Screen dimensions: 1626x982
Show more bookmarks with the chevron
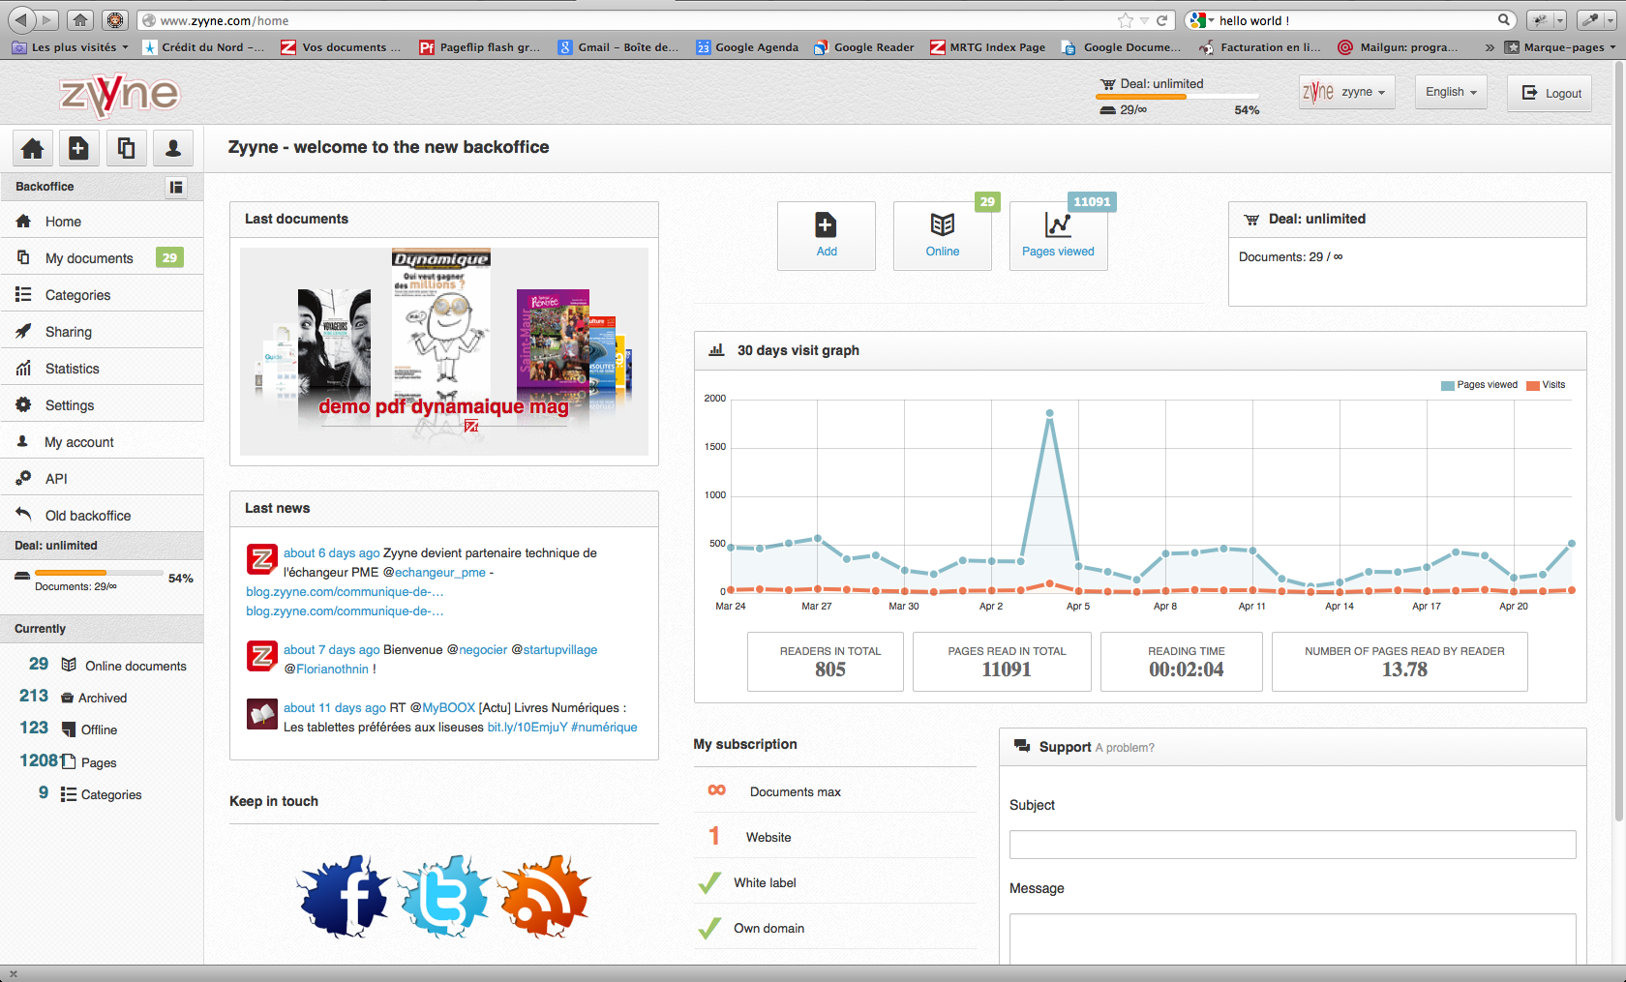pyautogui.click(x=1489, y=46)
